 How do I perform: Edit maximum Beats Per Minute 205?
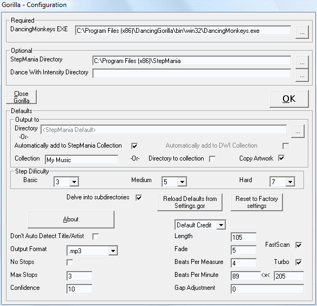tap(289, 276)
